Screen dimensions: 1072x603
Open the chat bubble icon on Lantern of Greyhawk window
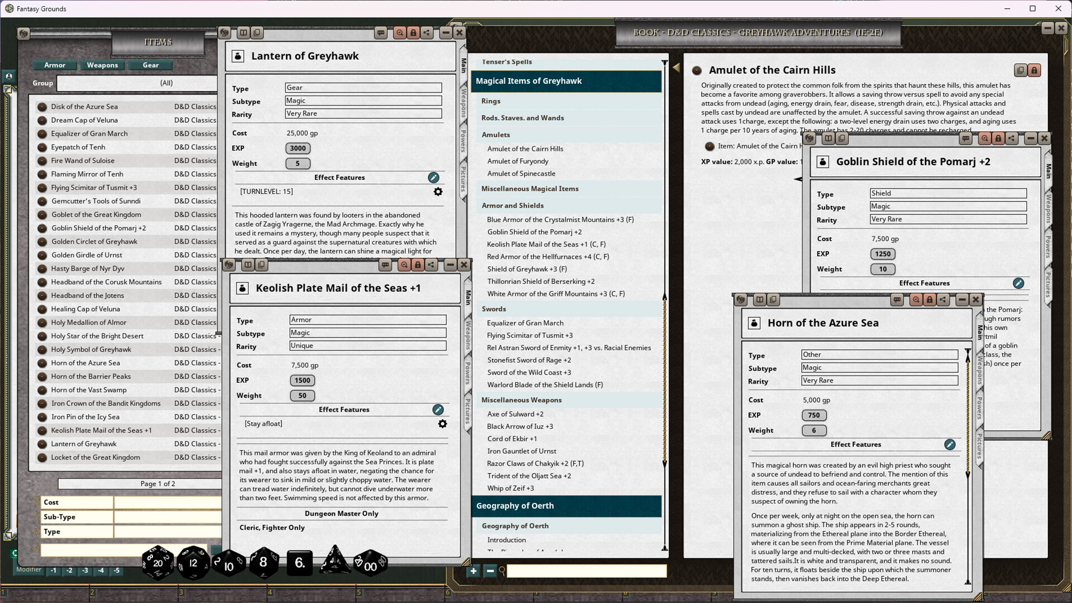381,32
